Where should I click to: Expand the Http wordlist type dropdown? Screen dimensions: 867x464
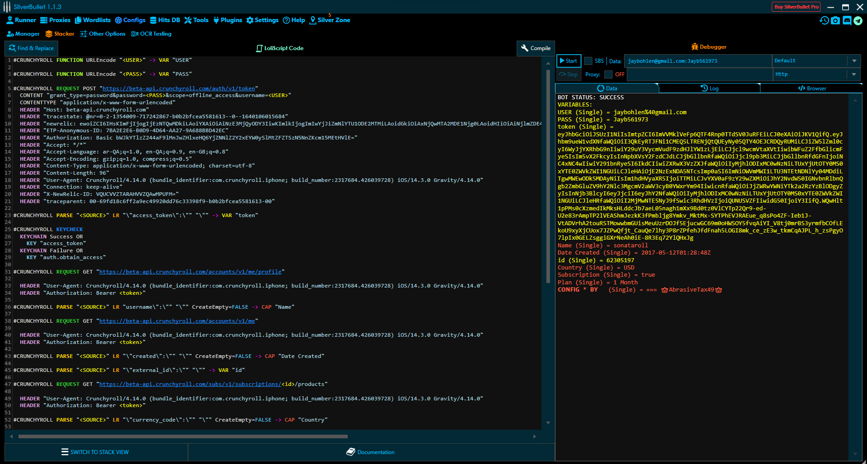(x=854, y=74)
